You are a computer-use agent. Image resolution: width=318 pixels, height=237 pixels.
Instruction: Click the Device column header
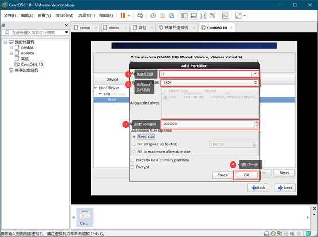(x=112, y=80)
